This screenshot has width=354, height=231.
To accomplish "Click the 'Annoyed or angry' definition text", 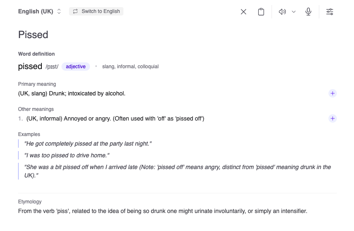I will [x=115, y=118].
